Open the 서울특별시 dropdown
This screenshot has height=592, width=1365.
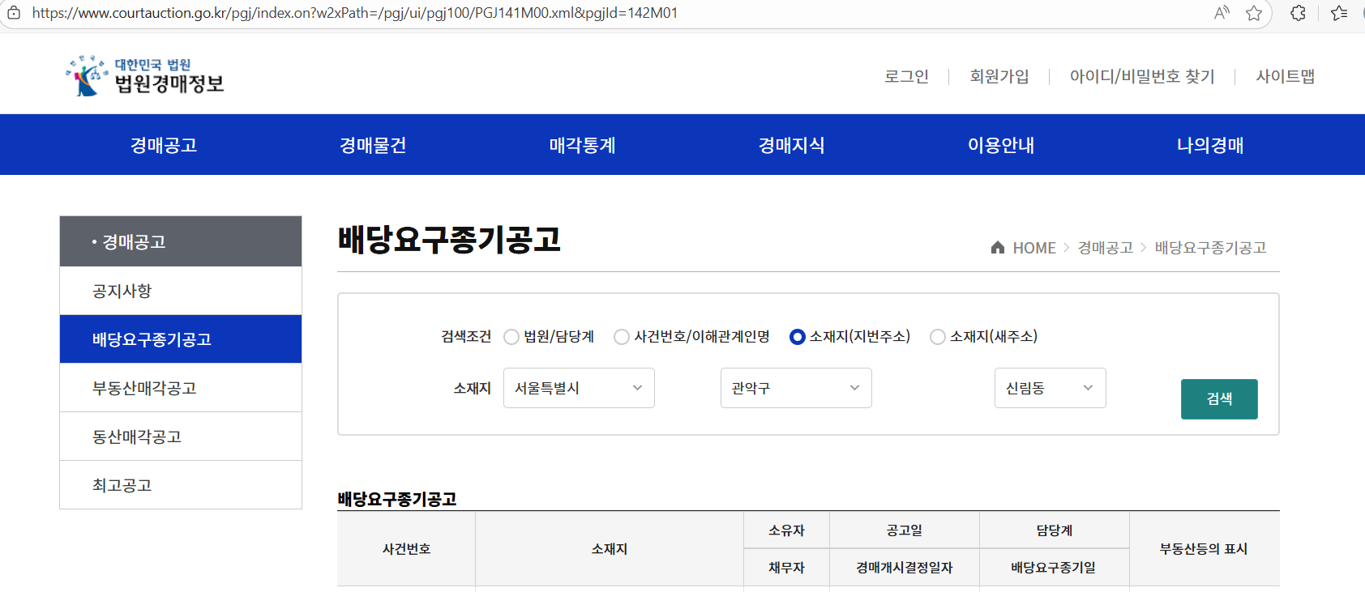[x=579, y=388]
